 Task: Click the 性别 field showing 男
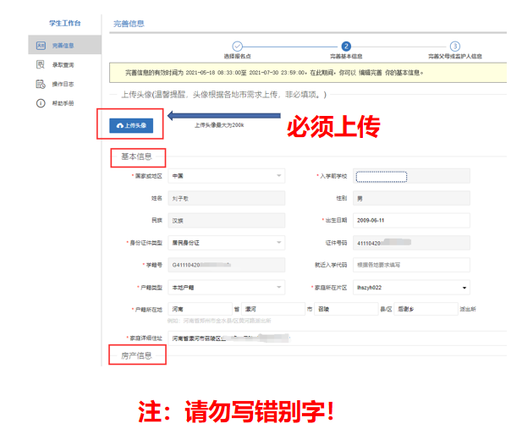[x=411, y=198]
